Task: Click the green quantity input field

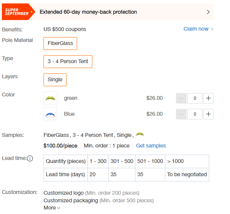Action: coord(195,98)
